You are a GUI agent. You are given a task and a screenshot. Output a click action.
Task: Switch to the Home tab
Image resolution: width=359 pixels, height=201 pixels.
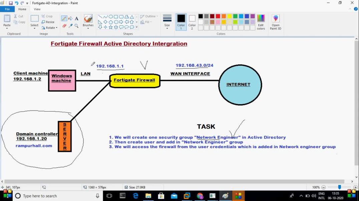[x=22, y=9]
